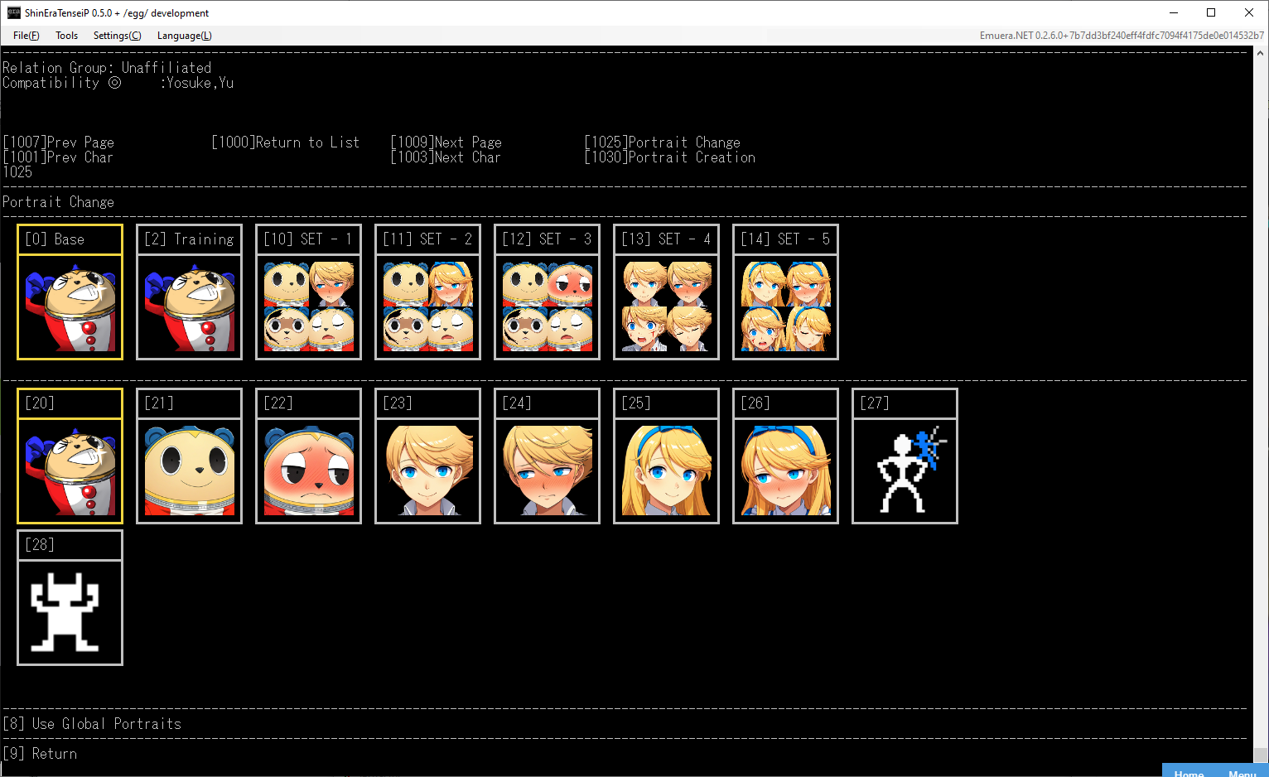This screenshot has width=1269, height=777.
Task: Open [1030] Portrait Creation
Action: (x=670, y=157)
